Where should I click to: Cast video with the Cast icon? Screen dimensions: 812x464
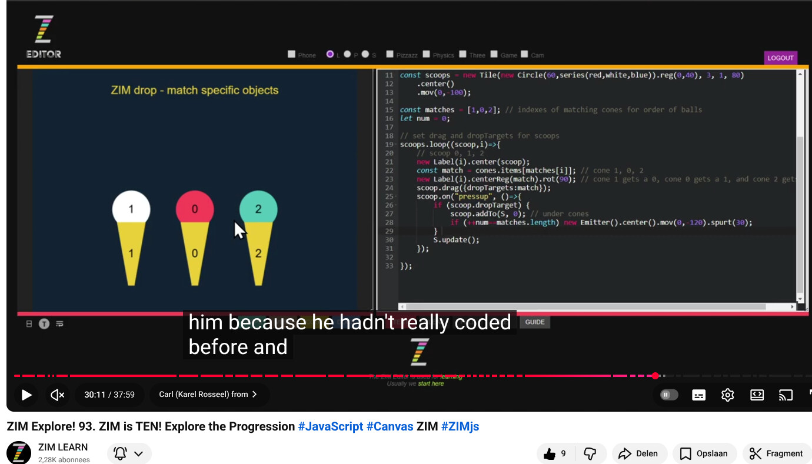point(786,395)
